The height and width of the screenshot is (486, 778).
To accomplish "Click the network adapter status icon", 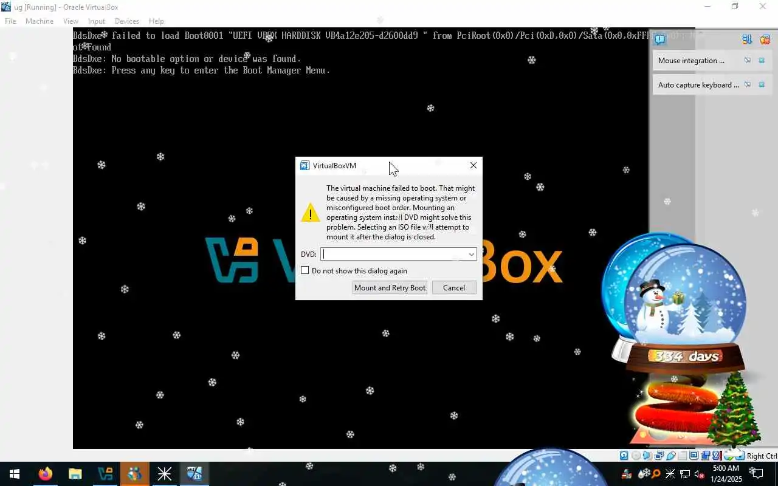I will [x=659, y=456].
